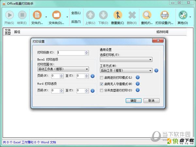Click the 结束(E) stop icon
Screen dimensions: 196x147
22,15
